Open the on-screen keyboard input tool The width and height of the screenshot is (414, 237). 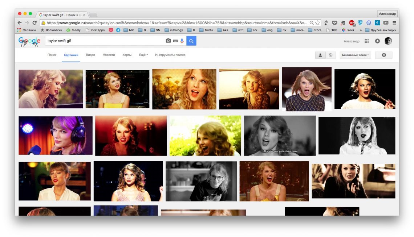[x=175, y=41]
